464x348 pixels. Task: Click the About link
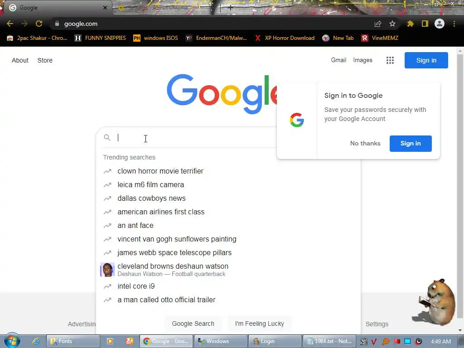tap(20, 60)
